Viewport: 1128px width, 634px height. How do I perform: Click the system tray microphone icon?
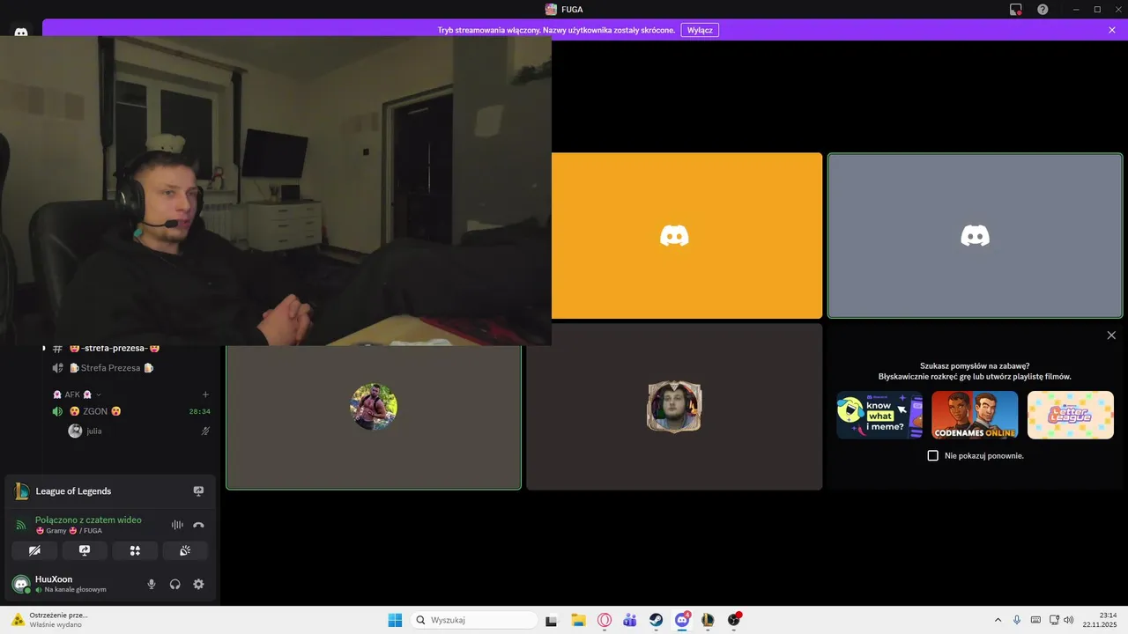pos(1017,620)
